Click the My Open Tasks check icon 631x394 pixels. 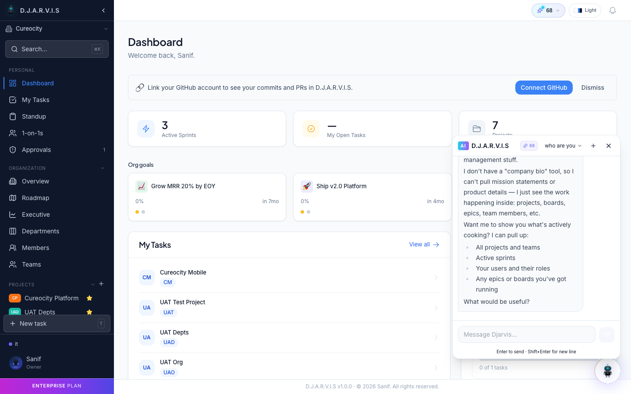311,129
